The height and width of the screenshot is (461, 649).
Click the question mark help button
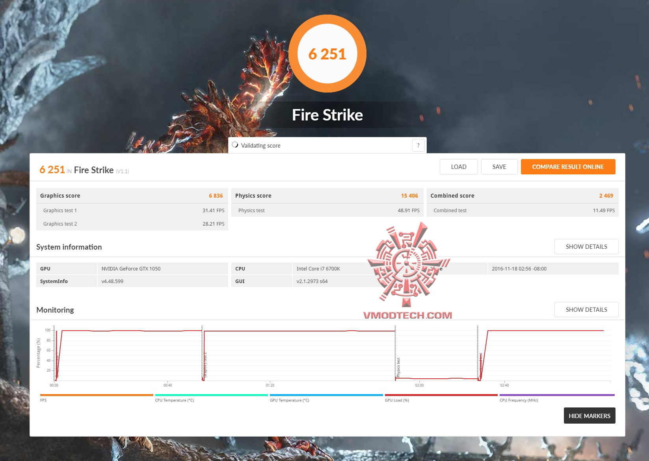point(418,145)
